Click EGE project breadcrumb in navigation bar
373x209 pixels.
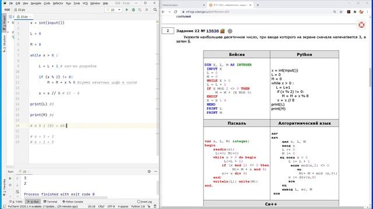(x=7, y=10)
